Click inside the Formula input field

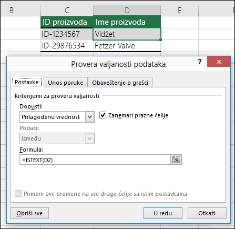pos(95,160)
